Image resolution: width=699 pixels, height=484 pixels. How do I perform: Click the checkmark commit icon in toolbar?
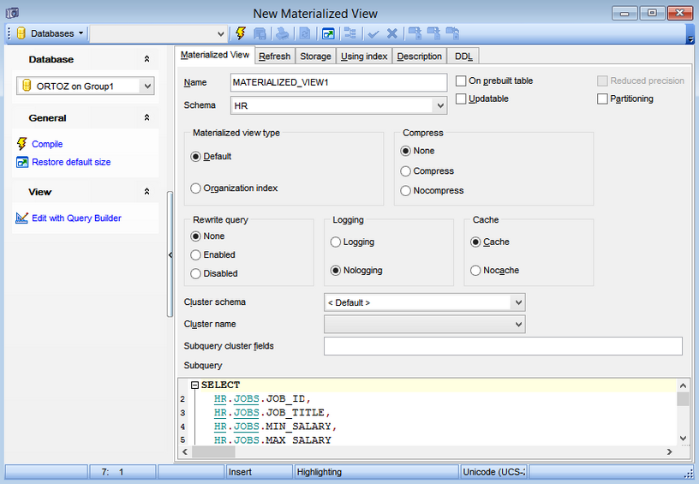pos(373,33)
